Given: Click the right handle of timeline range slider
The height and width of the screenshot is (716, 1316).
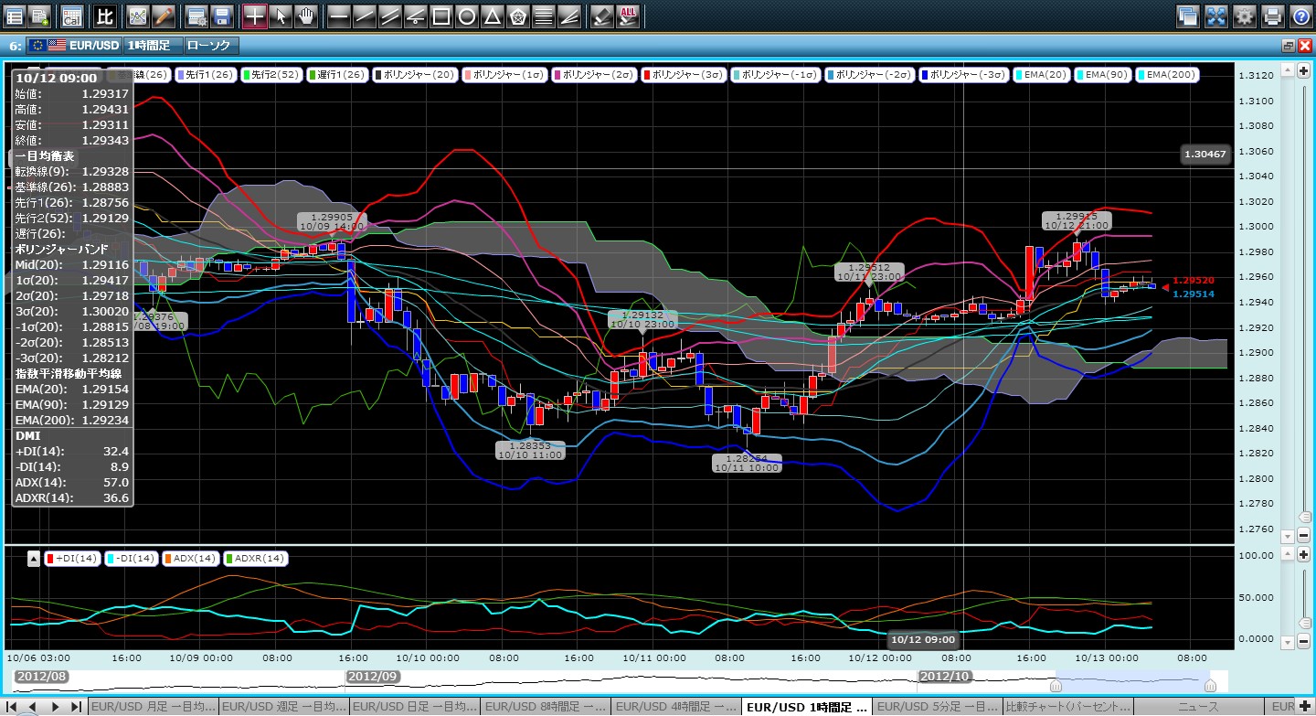Looking at the screenshot, I should [x=1210, y=685].
